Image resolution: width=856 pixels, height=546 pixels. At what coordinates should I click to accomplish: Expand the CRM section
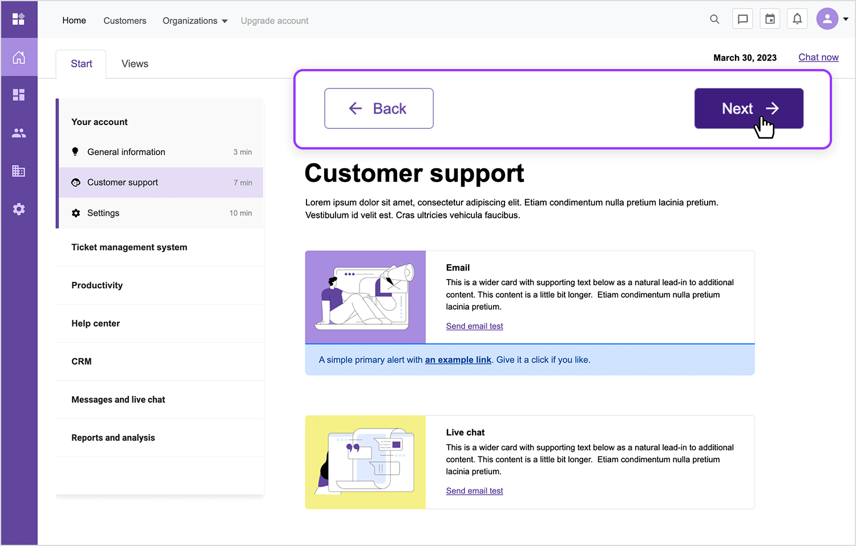tap(160, 361)
